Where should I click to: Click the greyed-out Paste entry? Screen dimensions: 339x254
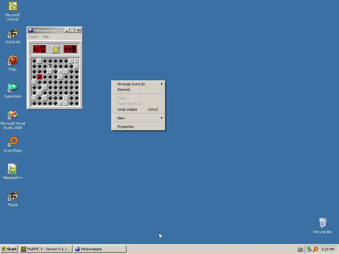click(138, 98)
